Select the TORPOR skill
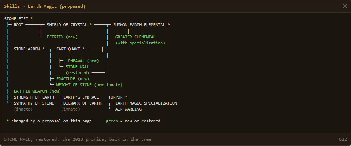The width and height of the screenshot is (351, 146). point(115,97)
